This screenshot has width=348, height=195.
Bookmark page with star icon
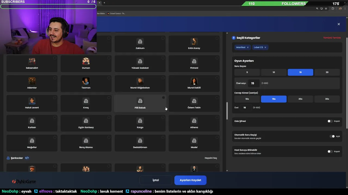[x=326, y=9]
